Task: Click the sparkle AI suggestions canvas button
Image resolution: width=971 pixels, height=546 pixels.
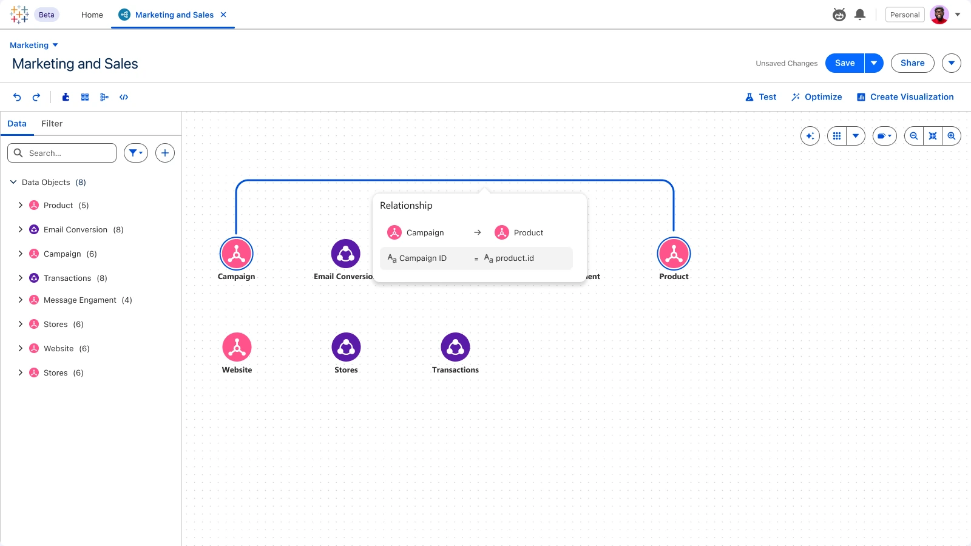Action: [x=810, y=136]
